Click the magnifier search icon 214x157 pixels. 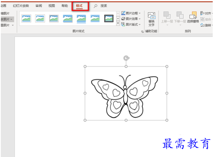click(x=96, y=6)
